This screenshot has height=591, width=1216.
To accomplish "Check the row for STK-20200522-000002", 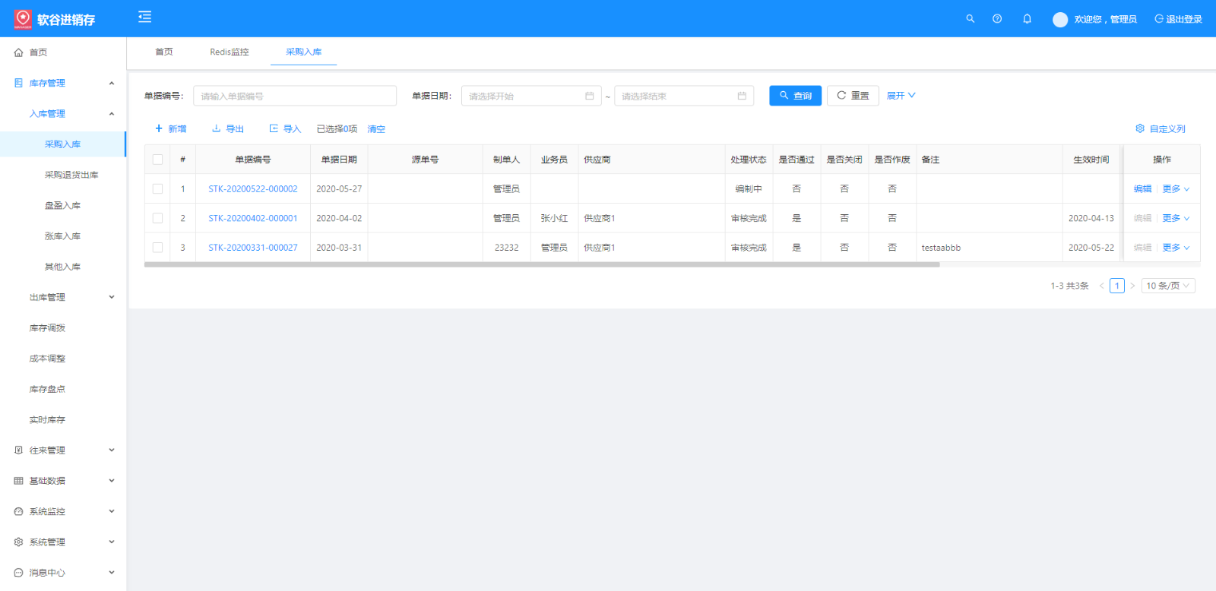I will 157,188.
